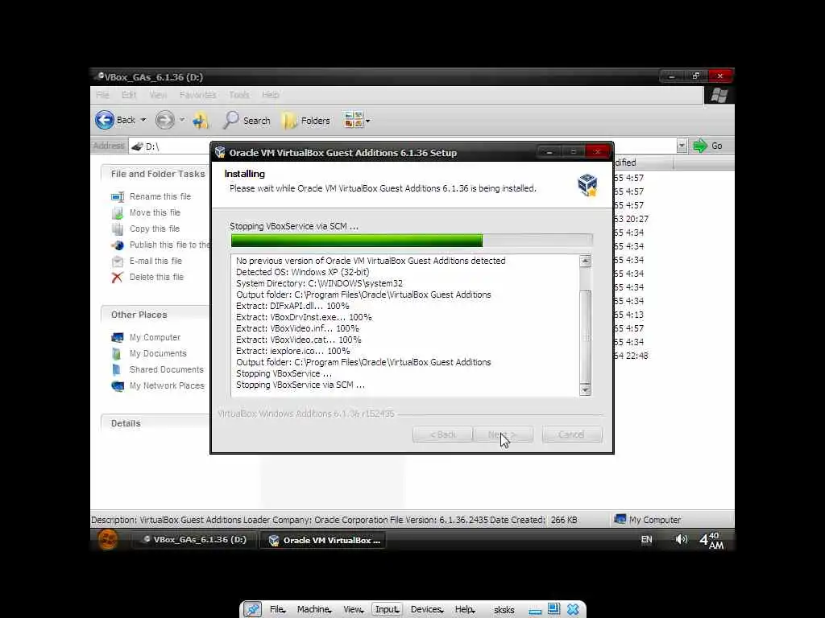
Task: Open the File menu in VirtualBox mini toolbar
Action: tap(277, 609)
